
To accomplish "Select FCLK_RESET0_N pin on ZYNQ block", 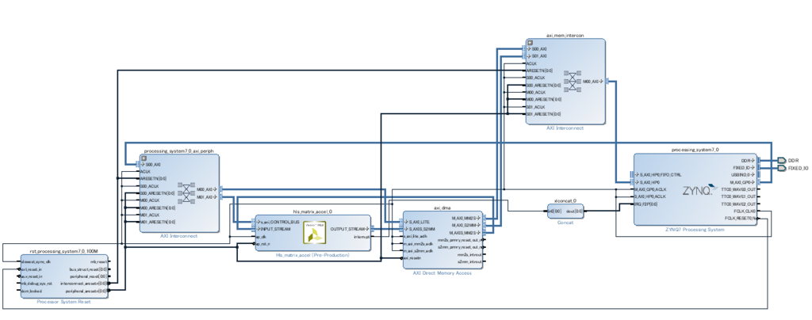I will click(741, 218).
